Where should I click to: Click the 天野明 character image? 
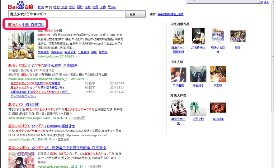218,74
